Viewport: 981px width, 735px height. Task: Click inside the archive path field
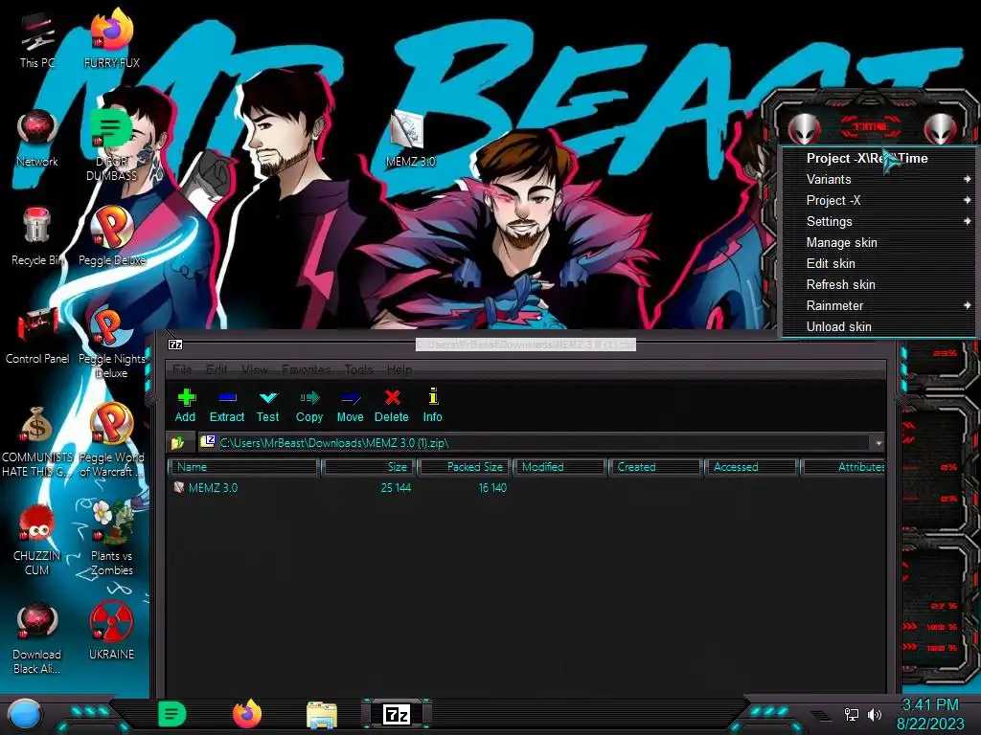(x=535, y=442)
